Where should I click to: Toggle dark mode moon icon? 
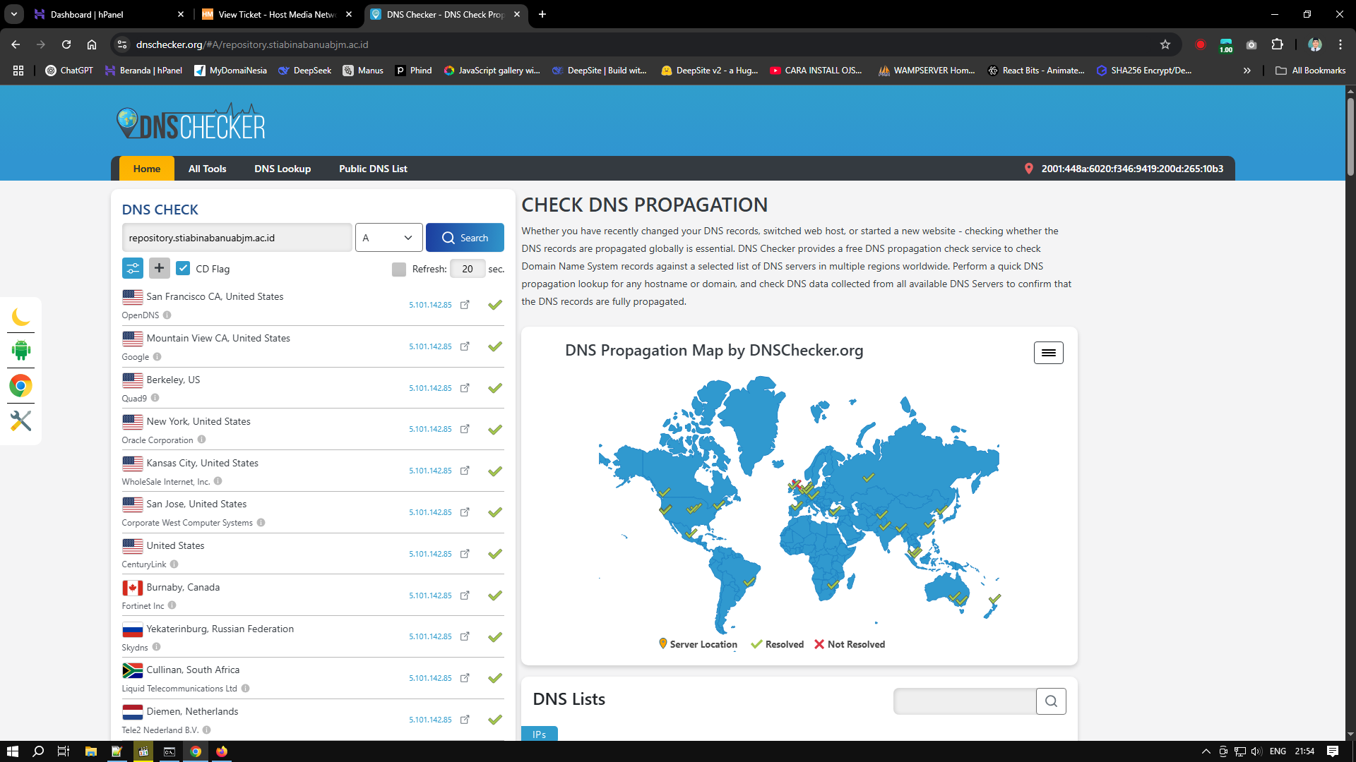click(20, 316)
